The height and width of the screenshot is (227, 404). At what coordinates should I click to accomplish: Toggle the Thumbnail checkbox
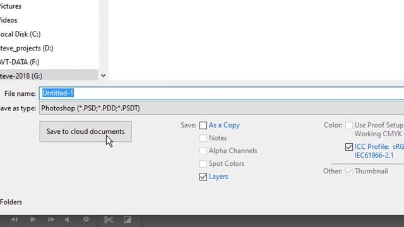(349, 172)
